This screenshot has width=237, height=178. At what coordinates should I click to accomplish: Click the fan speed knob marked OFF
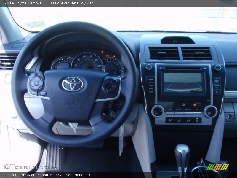pos(210,112)
